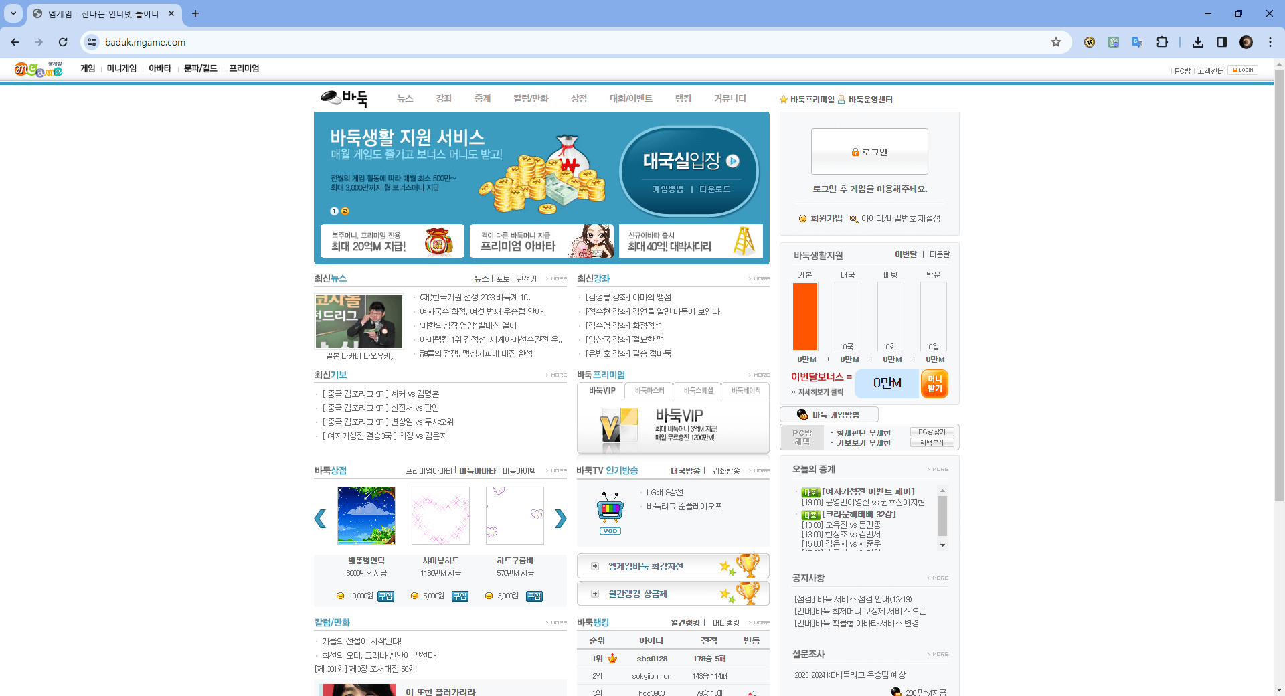Click the VOD television icon
Screen dimensions: 1285x696
610,513
